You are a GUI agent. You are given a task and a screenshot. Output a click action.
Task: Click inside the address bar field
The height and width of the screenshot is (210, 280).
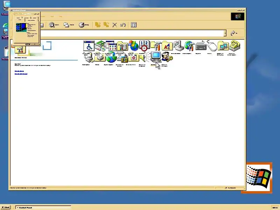tap(132, 33)
